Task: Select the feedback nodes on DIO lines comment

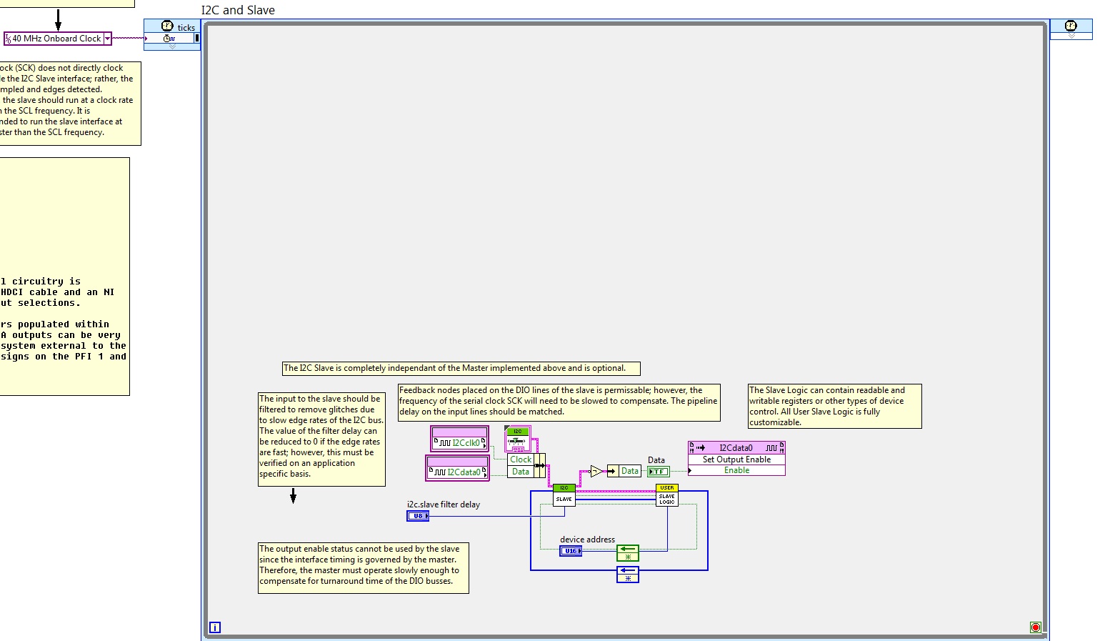Action: tap(559, 402)
